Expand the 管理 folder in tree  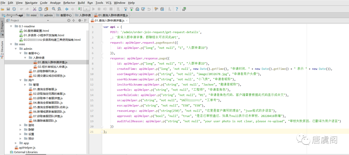coord(26,85)
